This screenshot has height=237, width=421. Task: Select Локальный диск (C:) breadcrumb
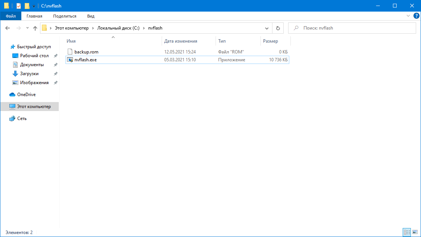tap(118, 28)
